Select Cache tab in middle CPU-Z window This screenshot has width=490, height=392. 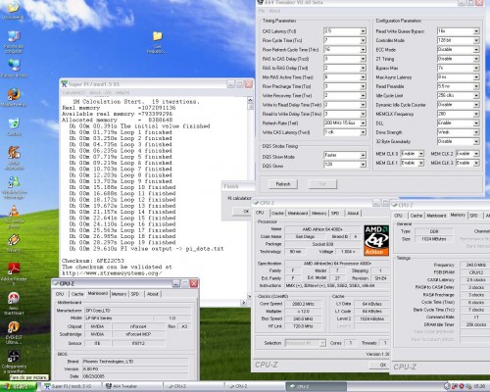pos(277,214)
